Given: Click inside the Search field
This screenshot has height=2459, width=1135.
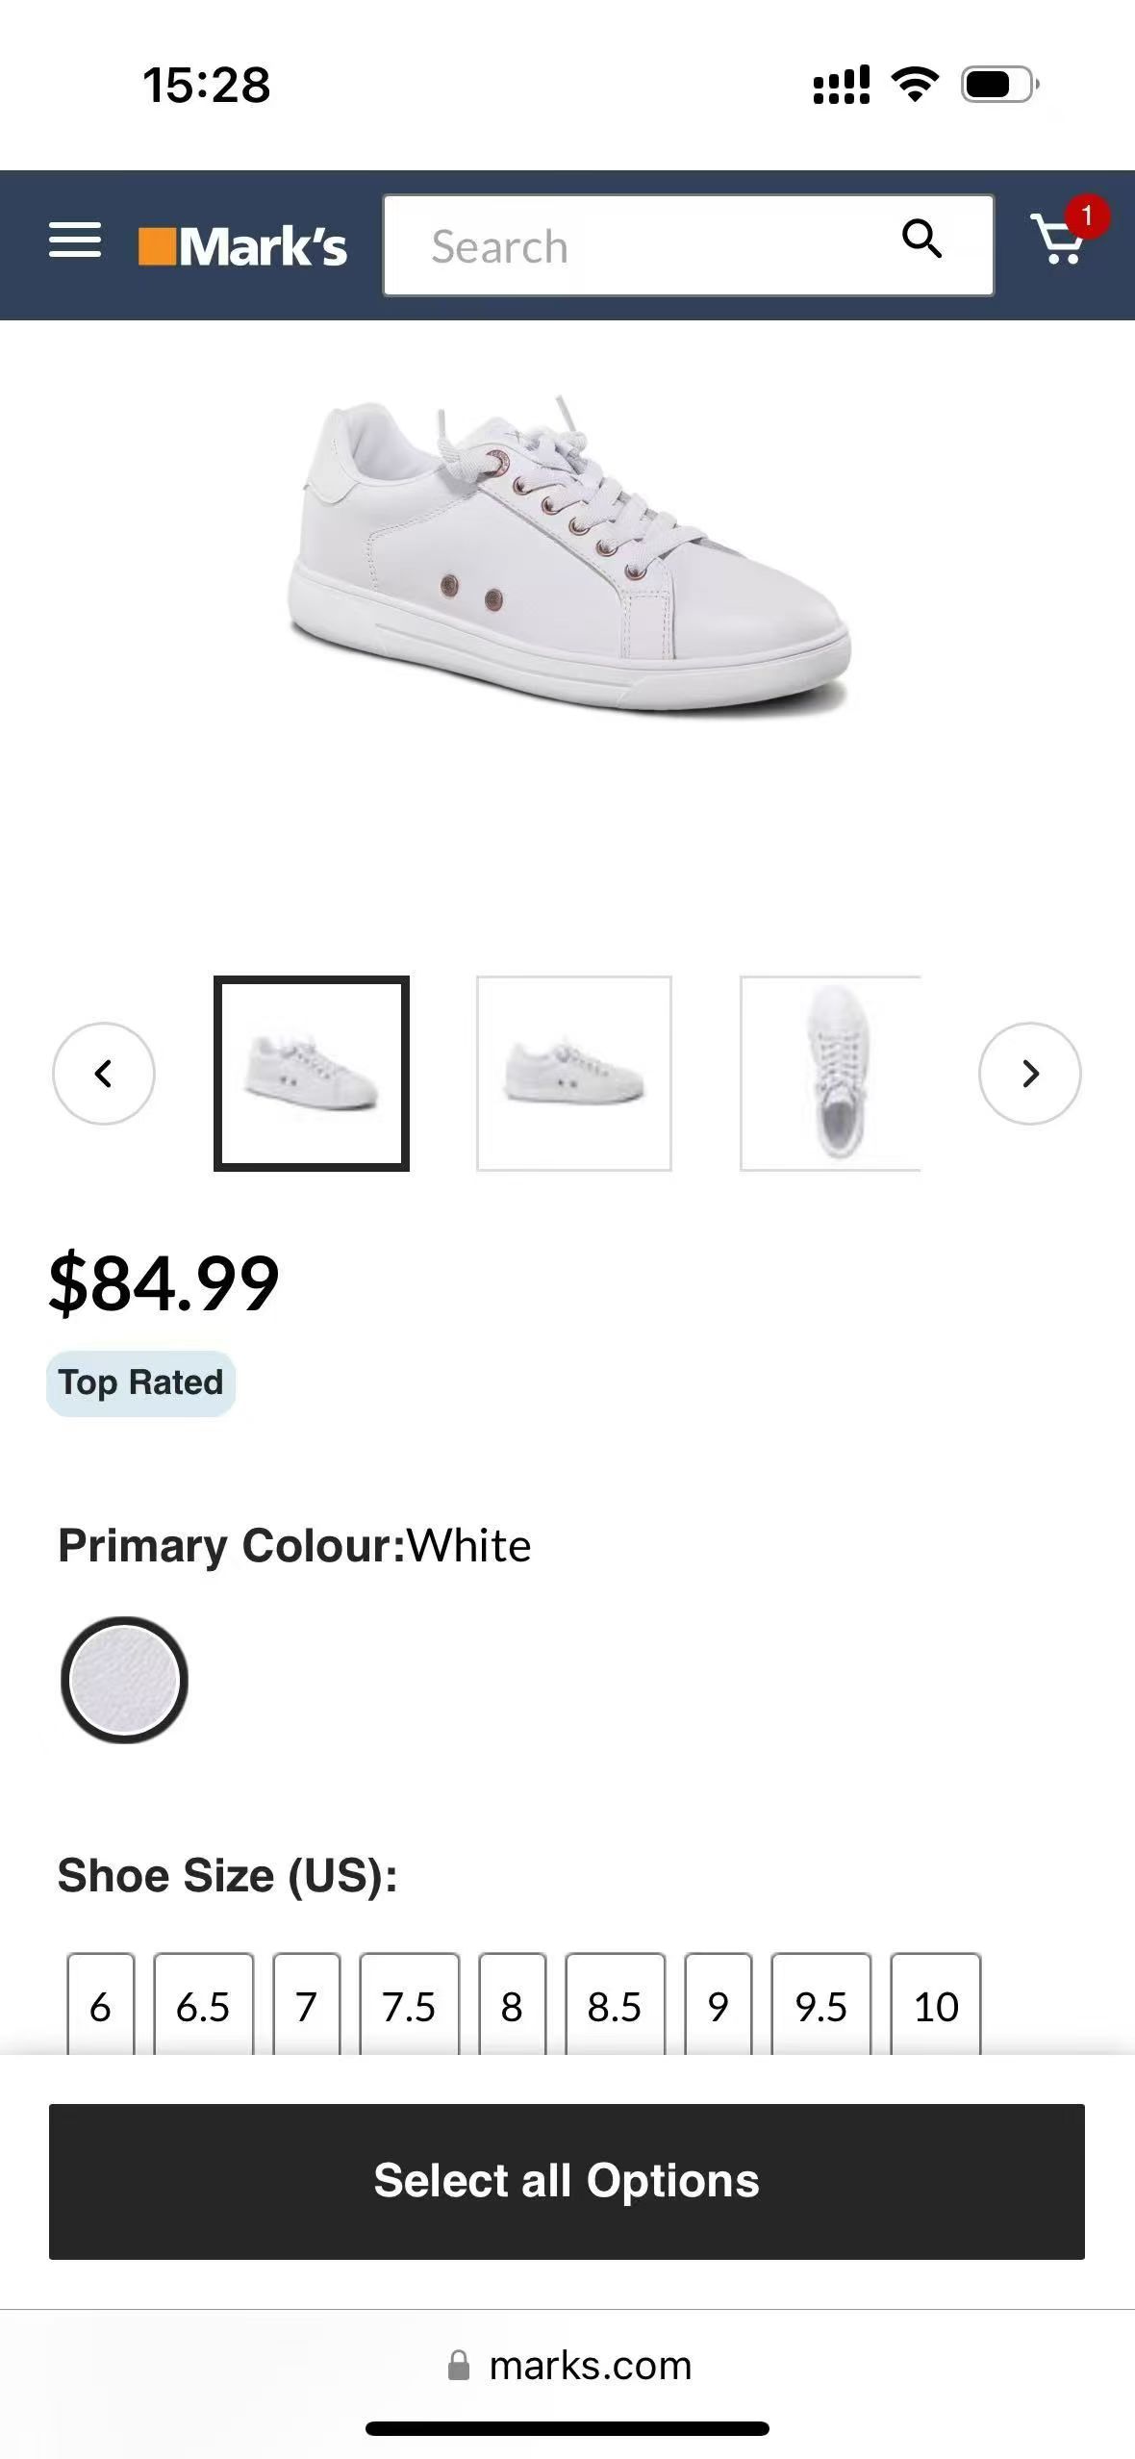Looking at the screenshot, I should pos(635,246).
